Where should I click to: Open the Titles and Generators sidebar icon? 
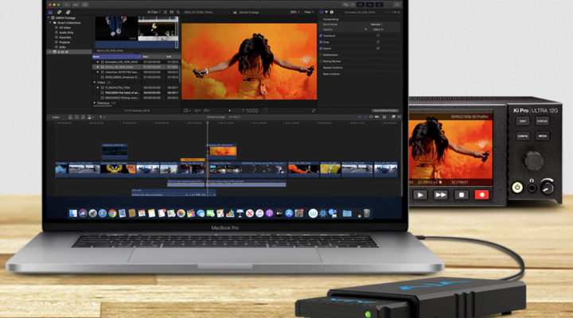pos(68,12)
